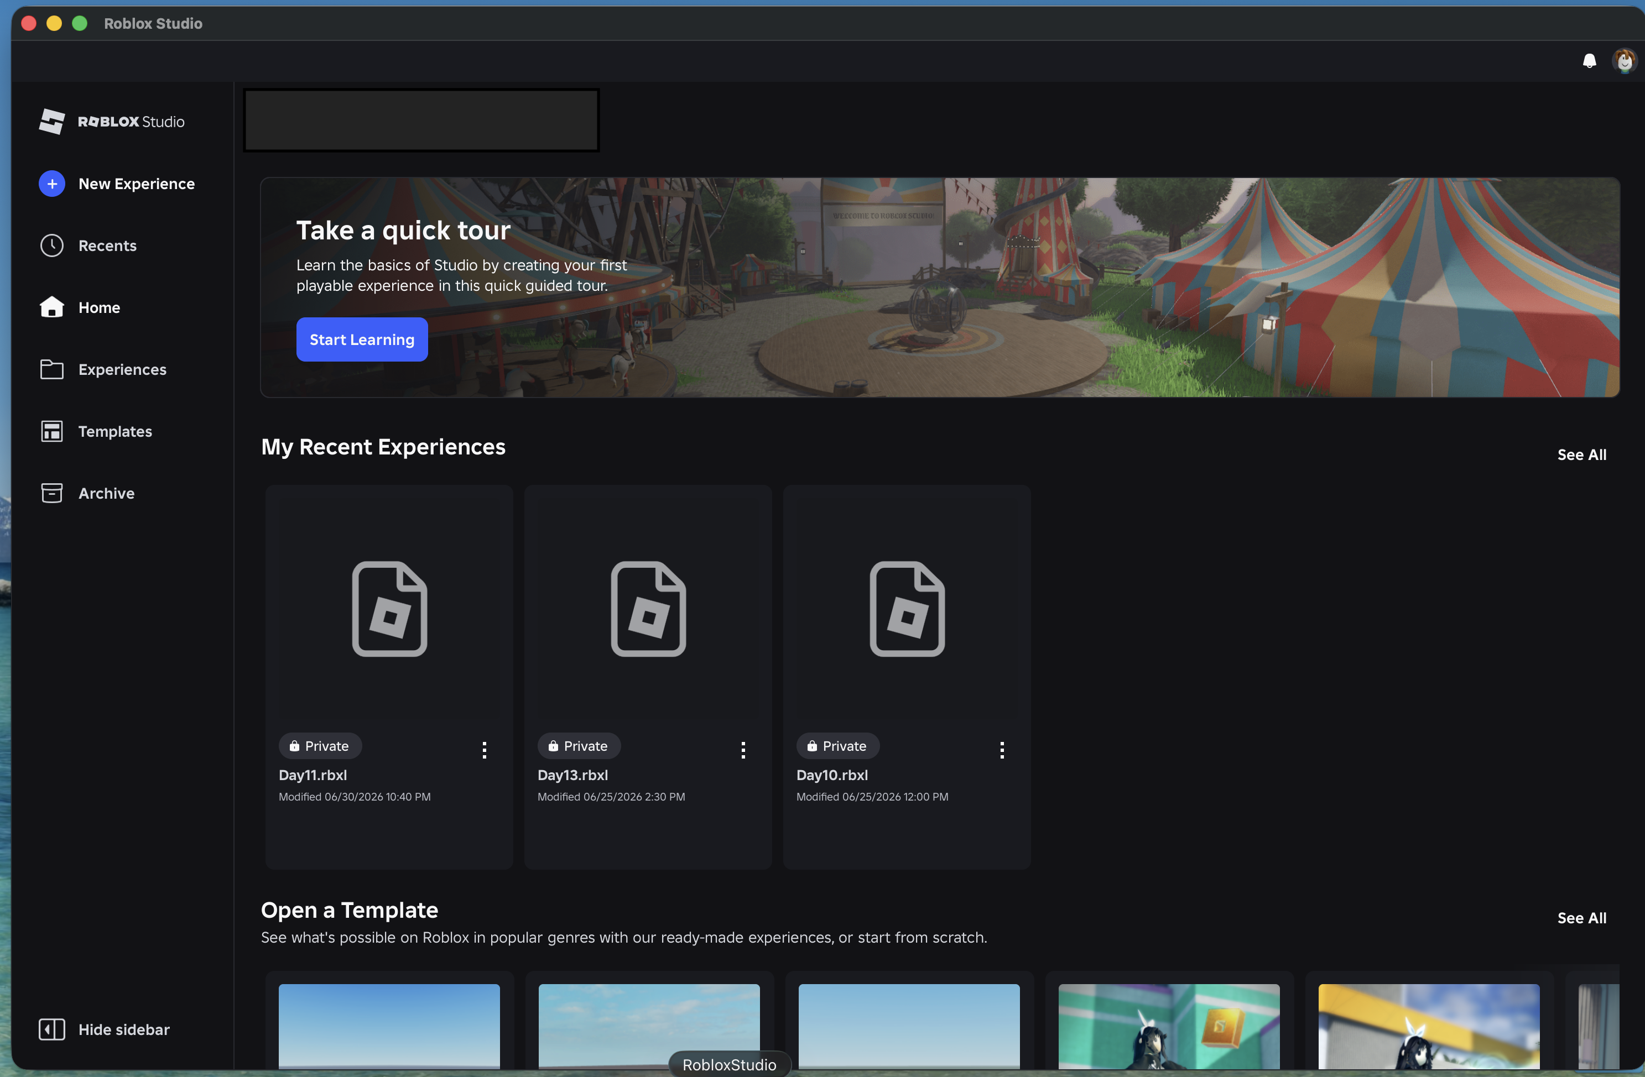Click See All for My Recent Experiences
Viewport: 1645px width, 1077px height.
1581,455
